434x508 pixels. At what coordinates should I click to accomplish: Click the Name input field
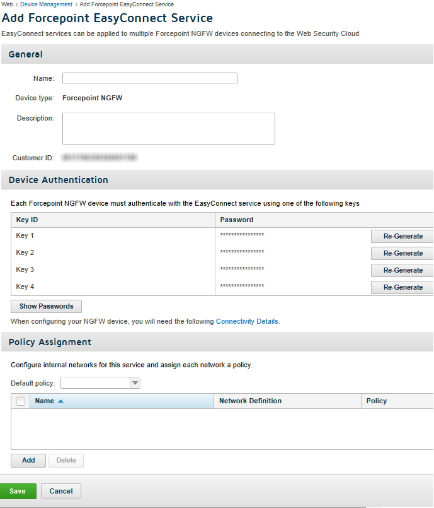pyautogui.click(x=150, y=78)
